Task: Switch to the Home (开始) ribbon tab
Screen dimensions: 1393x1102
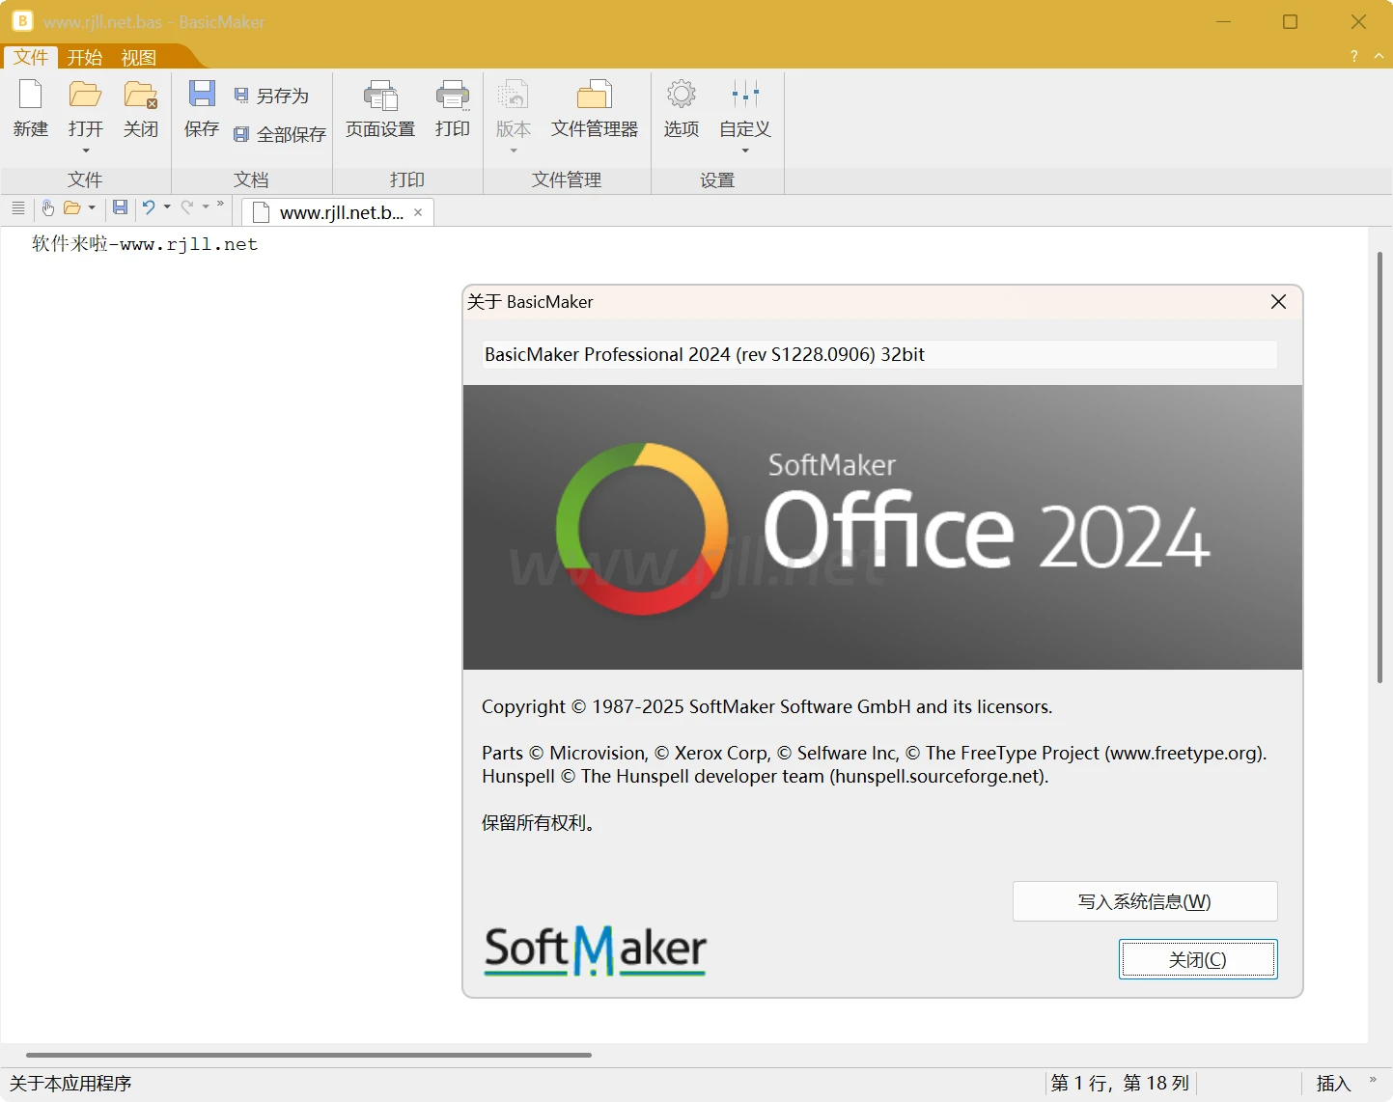Action: coord(84,58)
